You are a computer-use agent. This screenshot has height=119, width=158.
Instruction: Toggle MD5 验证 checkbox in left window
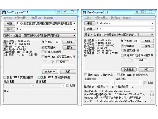click(43, 57)
